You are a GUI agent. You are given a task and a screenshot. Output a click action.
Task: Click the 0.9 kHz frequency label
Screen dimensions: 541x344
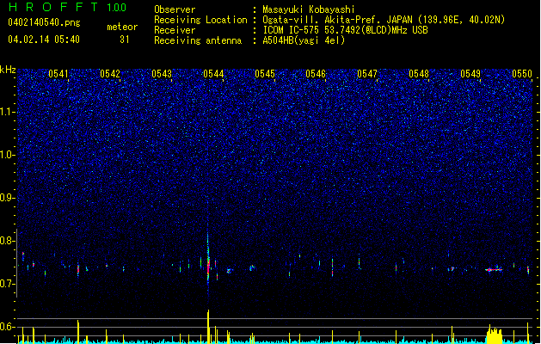[x=7, y=198]
